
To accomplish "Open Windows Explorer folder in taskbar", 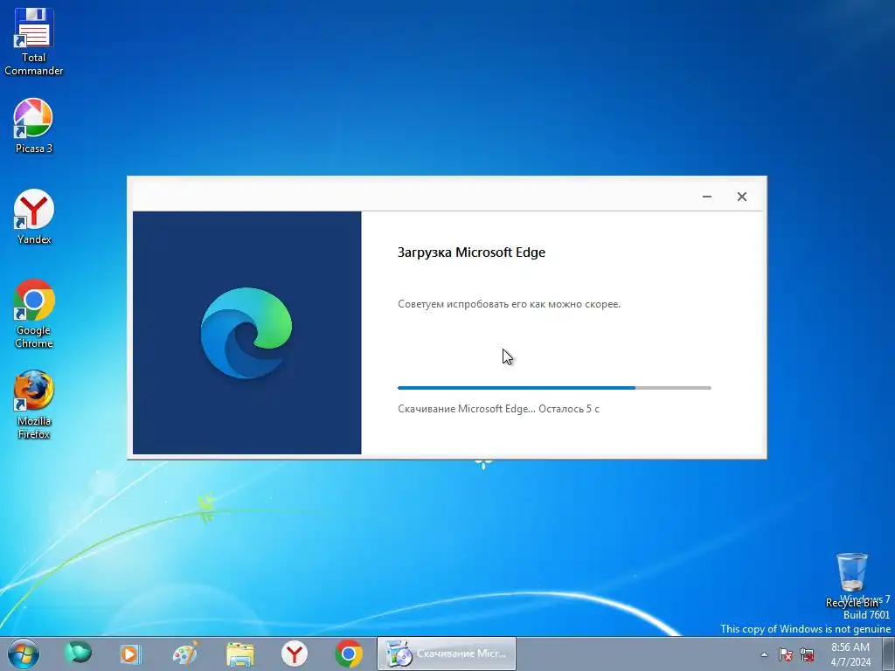I will tap(240, 654).
